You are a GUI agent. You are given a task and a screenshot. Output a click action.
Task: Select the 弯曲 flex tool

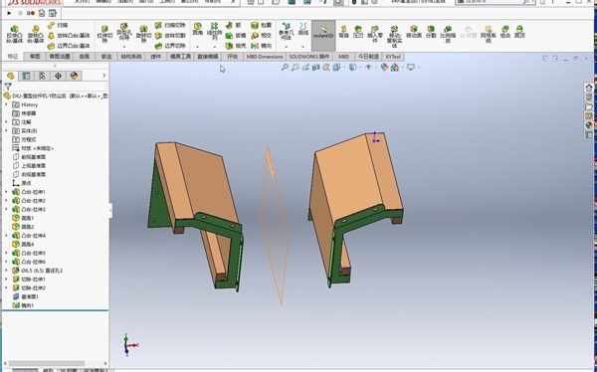point(343,31)
